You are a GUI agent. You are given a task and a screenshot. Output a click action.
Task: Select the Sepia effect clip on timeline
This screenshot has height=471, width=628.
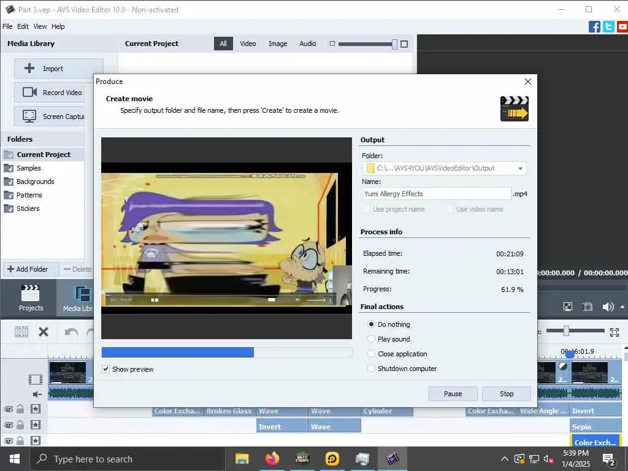595,427
